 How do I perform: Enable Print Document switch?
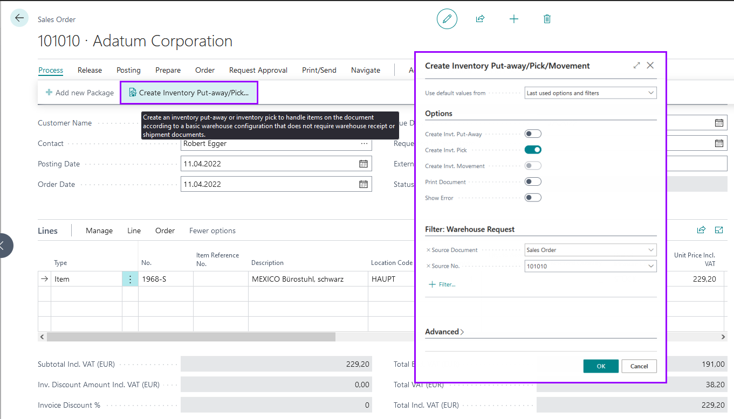pos(533,181)
